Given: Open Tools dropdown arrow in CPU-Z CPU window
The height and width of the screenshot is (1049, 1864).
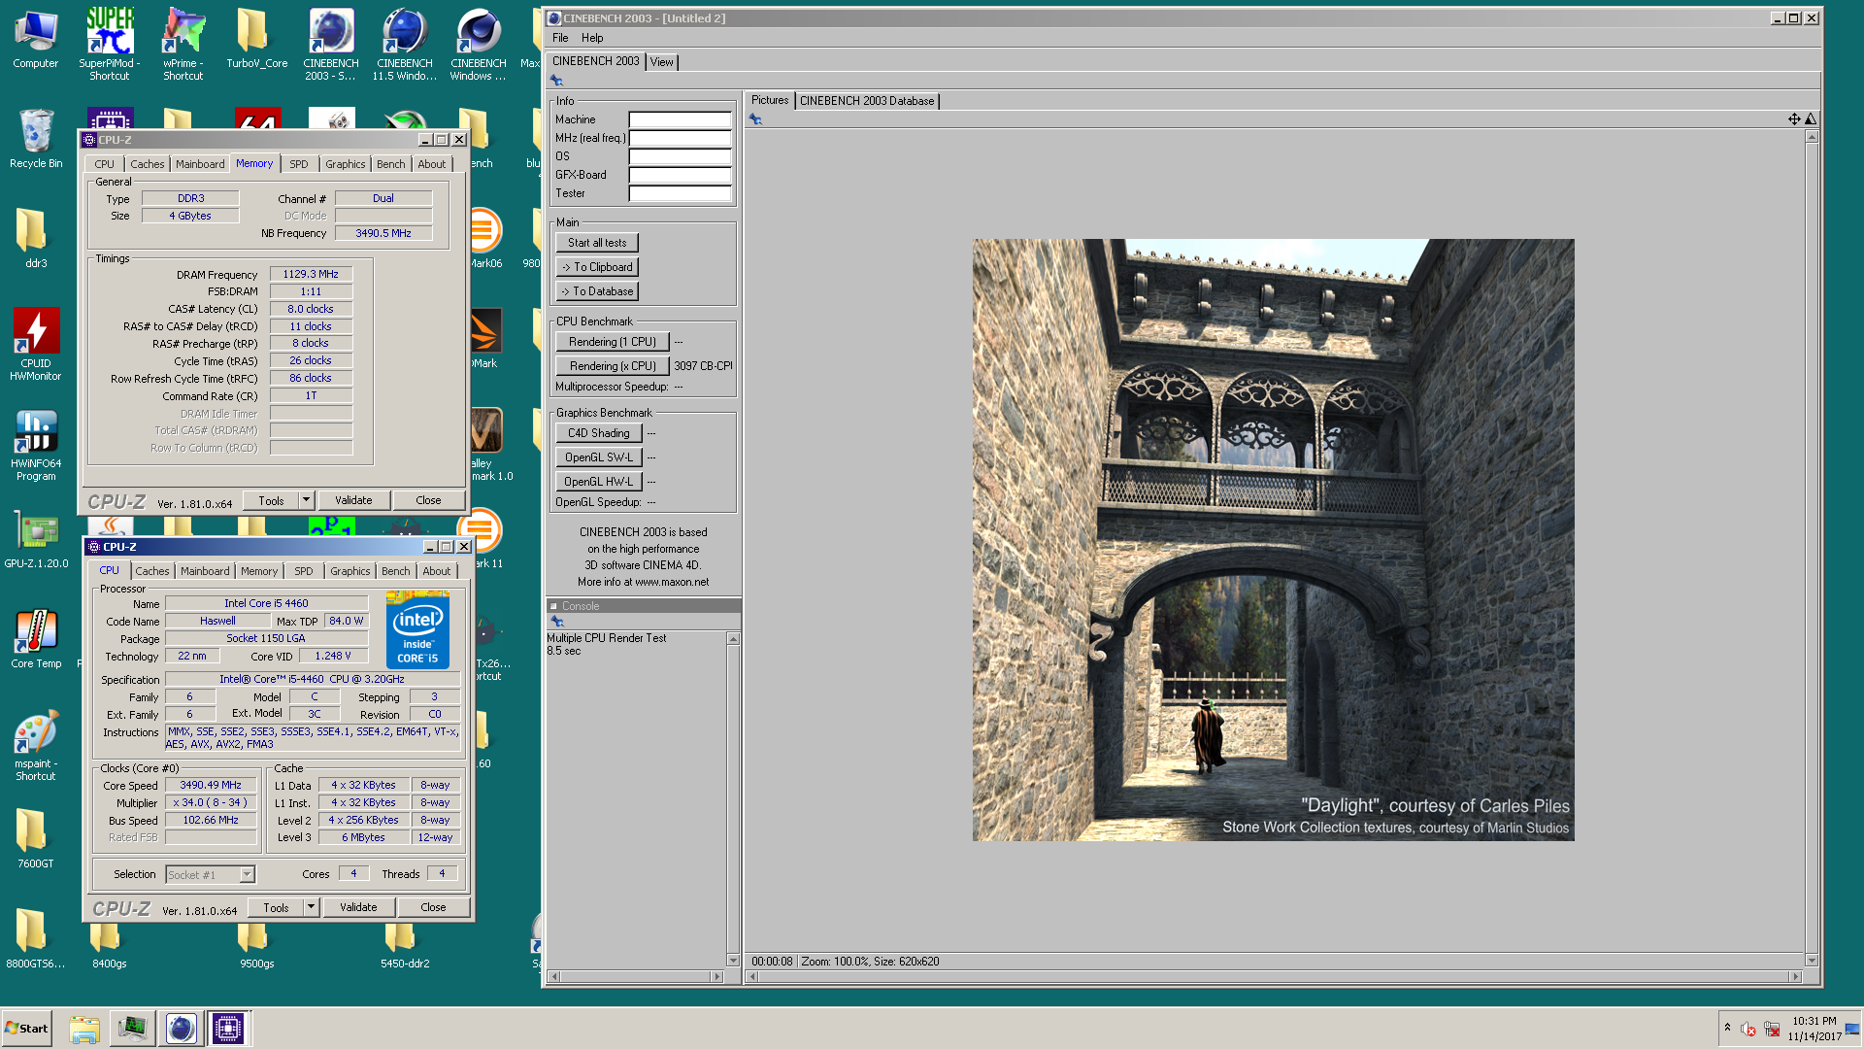Looking at the screenshot, I should [x=311, y=907].
